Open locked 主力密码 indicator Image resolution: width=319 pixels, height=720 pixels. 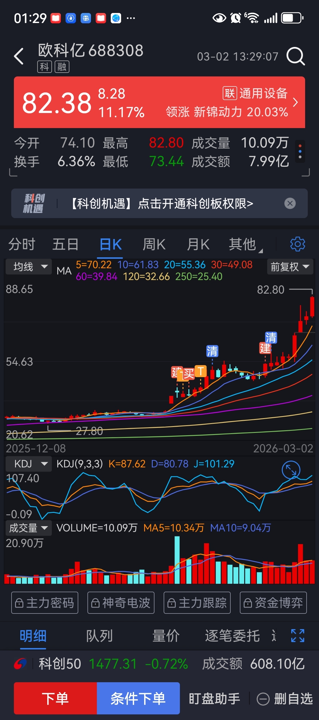point(45,603)
